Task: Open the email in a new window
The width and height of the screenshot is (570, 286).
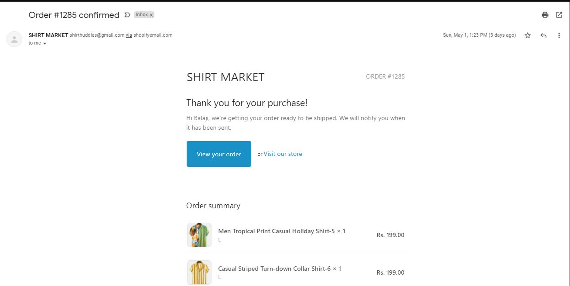Action: coord(559,15)
